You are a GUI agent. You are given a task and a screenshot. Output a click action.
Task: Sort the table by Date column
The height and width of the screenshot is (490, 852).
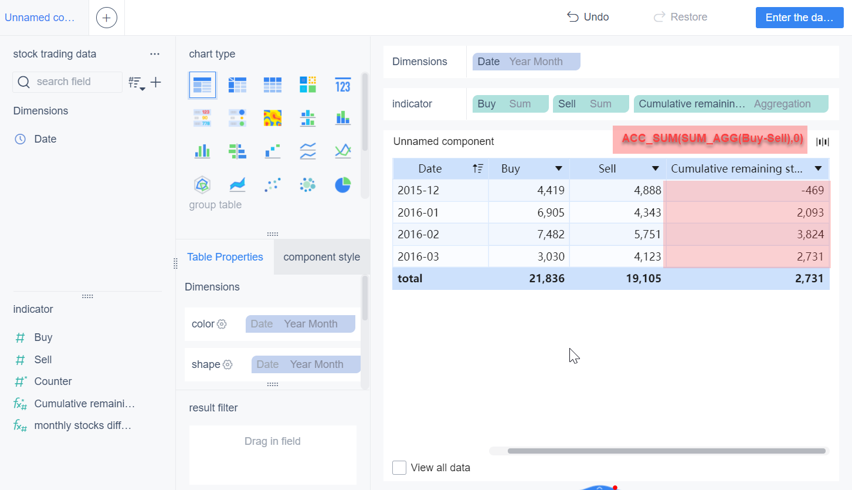[x=478, y=169]
